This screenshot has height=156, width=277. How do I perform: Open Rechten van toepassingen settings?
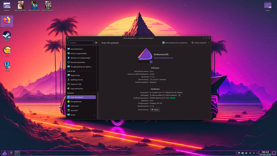pyautogui.click(x=81, y=58)
